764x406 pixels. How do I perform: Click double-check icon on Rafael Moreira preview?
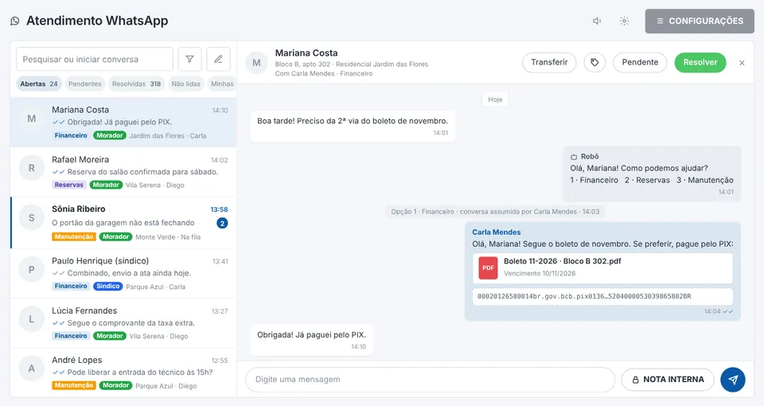click(58, 172)
